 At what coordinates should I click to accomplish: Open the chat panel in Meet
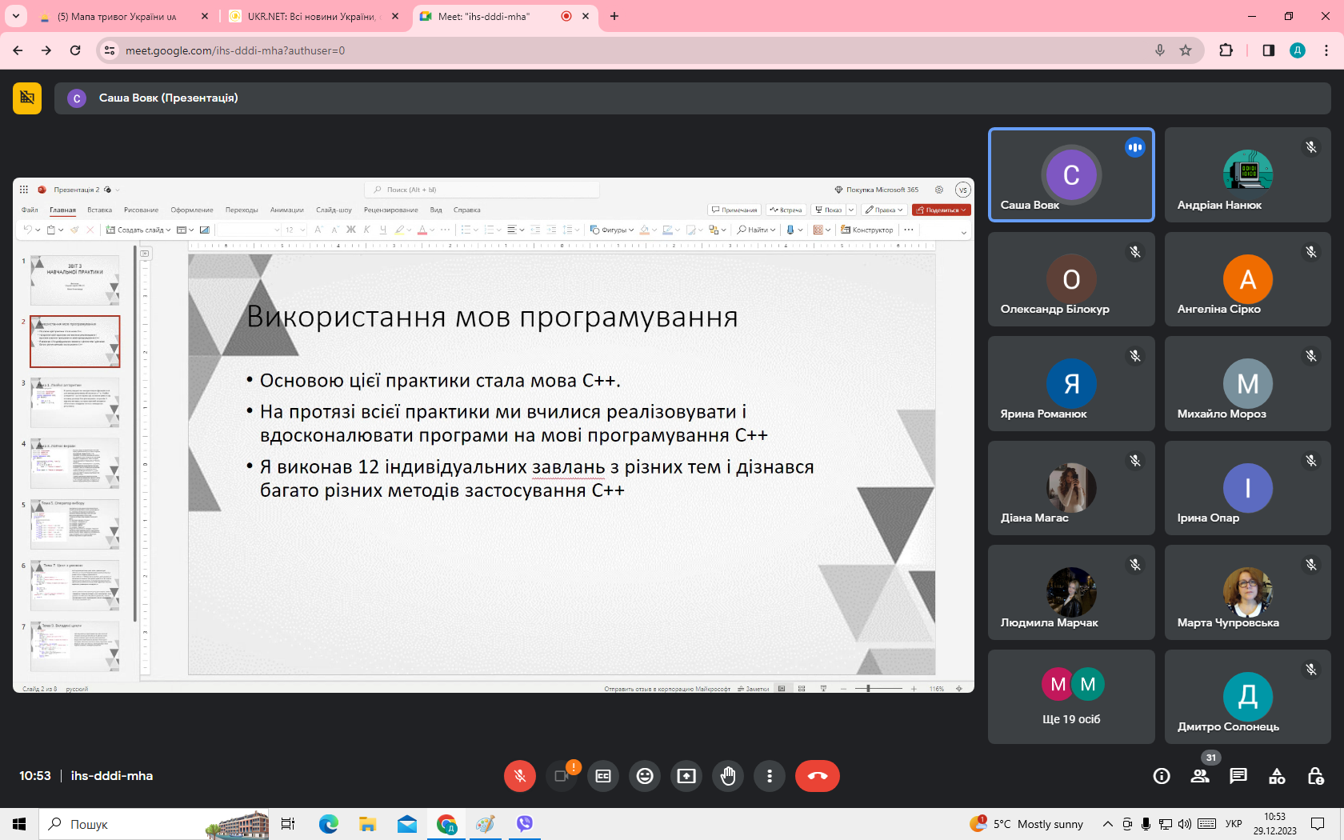click(x=1238, y=776)
